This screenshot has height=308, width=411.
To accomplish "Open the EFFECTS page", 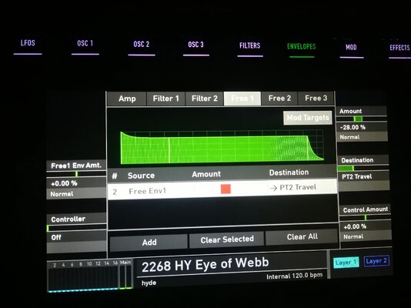I will coord(399,48).
